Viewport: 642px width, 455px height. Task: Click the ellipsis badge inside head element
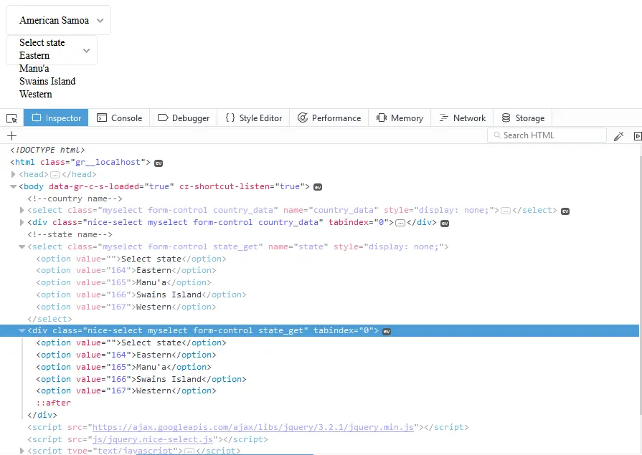pyautogui.click(x=55, y=175)
